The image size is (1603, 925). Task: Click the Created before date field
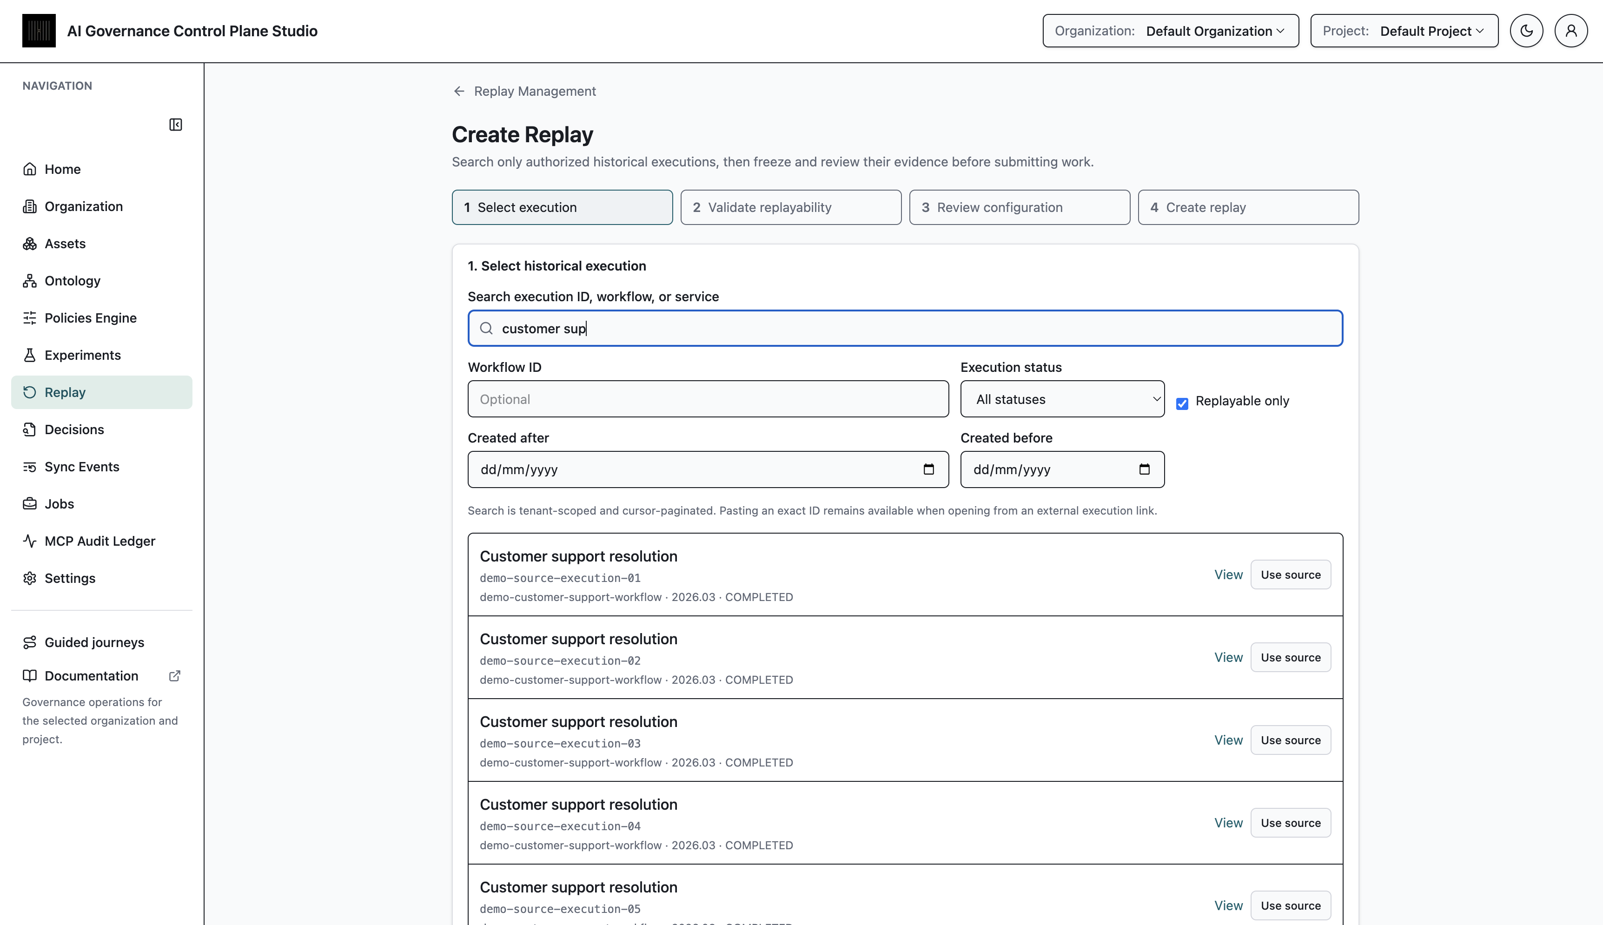click(x=1062, y=469)
